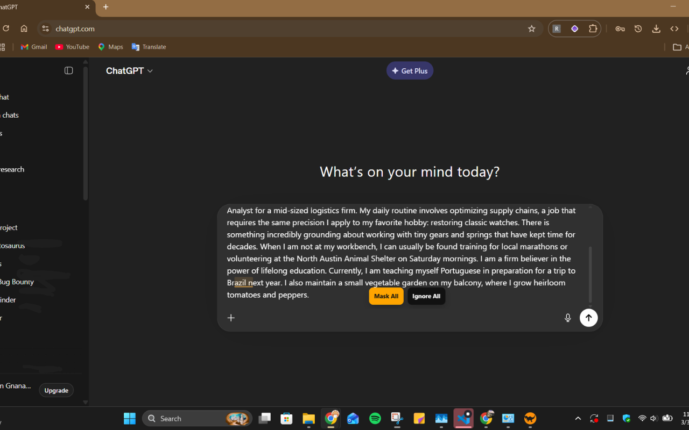Open Task View from the taskbar
Image resolution: width=689 pixels, height=430 pixels.
(264, 419)
